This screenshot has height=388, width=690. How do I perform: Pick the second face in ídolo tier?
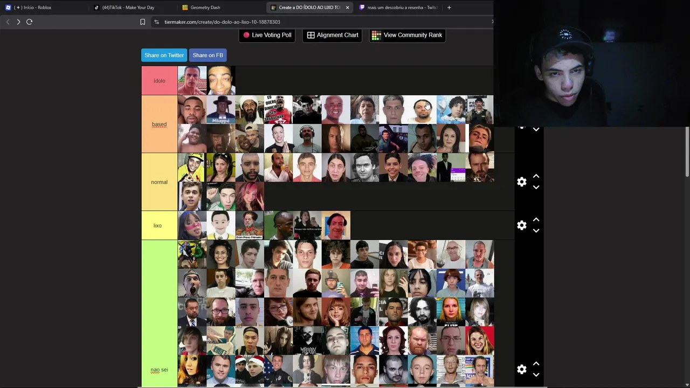[x=221, y=81]
